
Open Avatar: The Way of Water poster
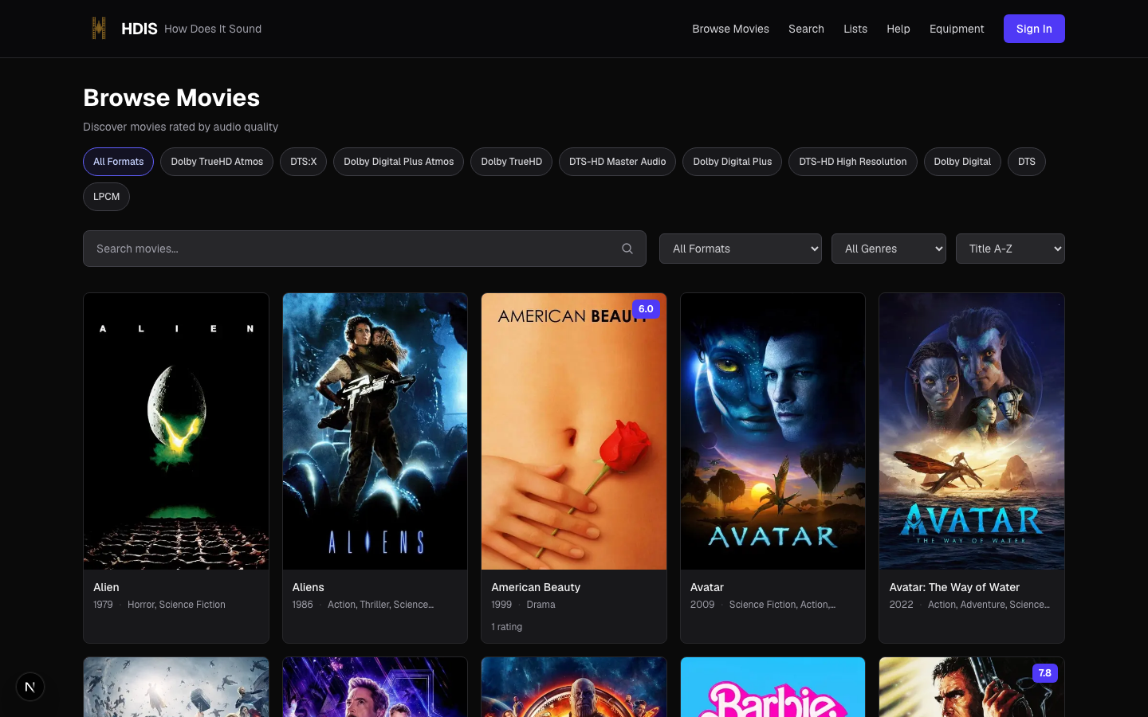(972, 431)
